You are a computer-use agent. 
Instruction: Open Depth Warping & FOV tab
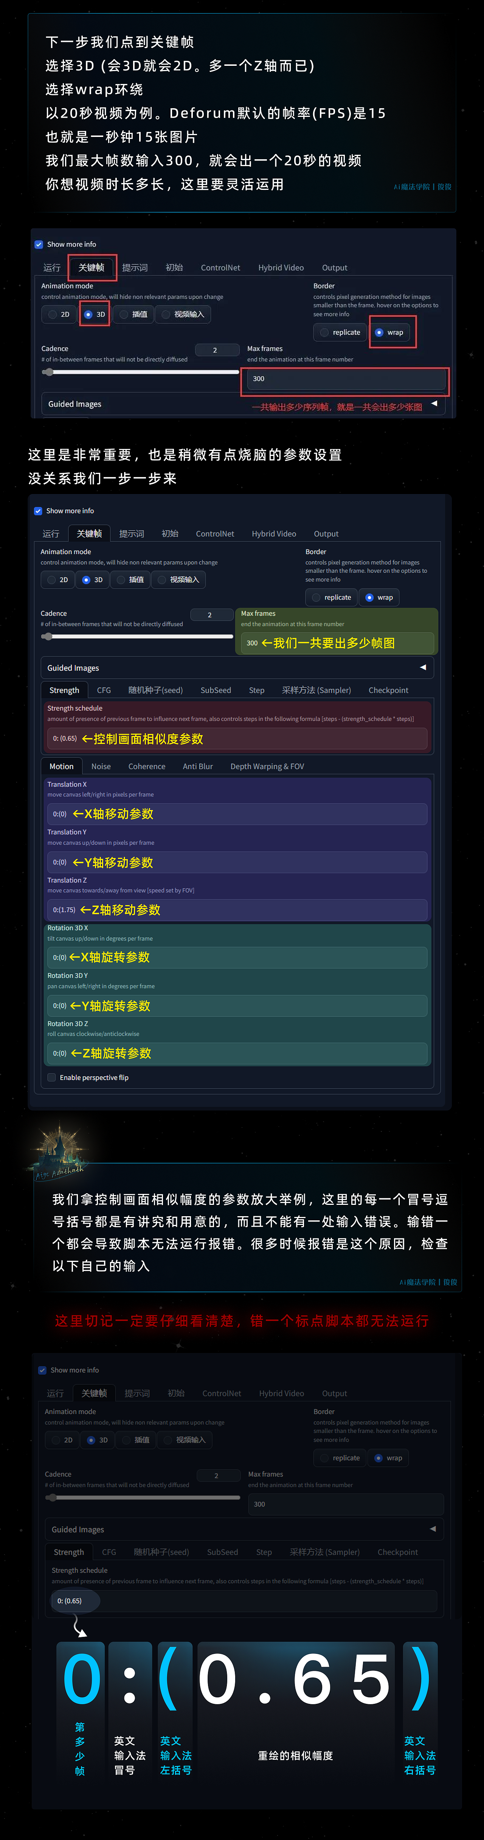tap(267, 766)
